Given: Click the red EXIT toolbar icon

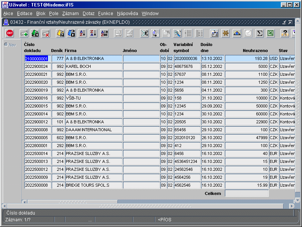Looking at the screenshot, I should click(x=10, y=33).
